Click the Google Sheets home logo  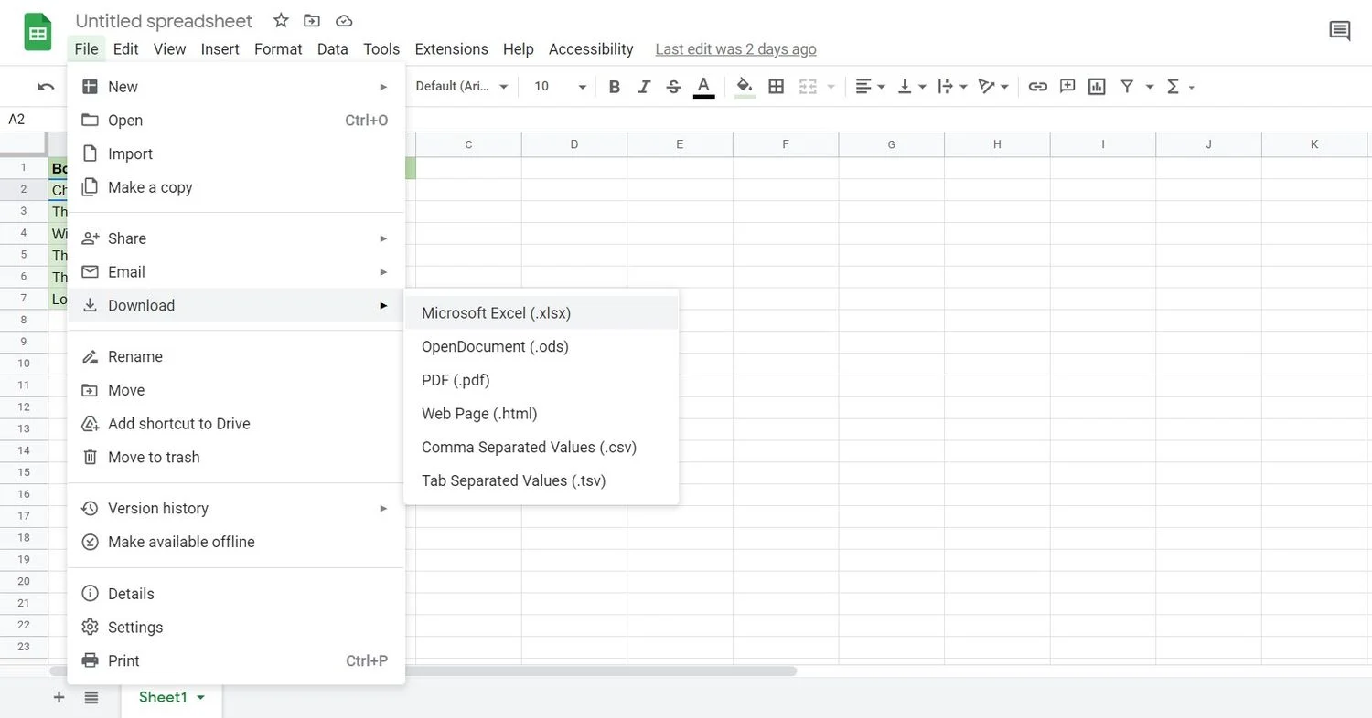(x=38, y=34)
